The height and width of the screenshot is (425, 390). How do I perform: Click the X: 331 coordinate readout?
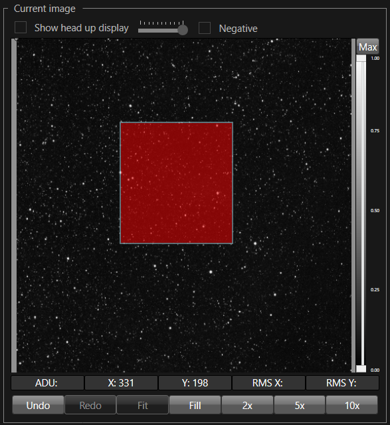pos(121,382)
